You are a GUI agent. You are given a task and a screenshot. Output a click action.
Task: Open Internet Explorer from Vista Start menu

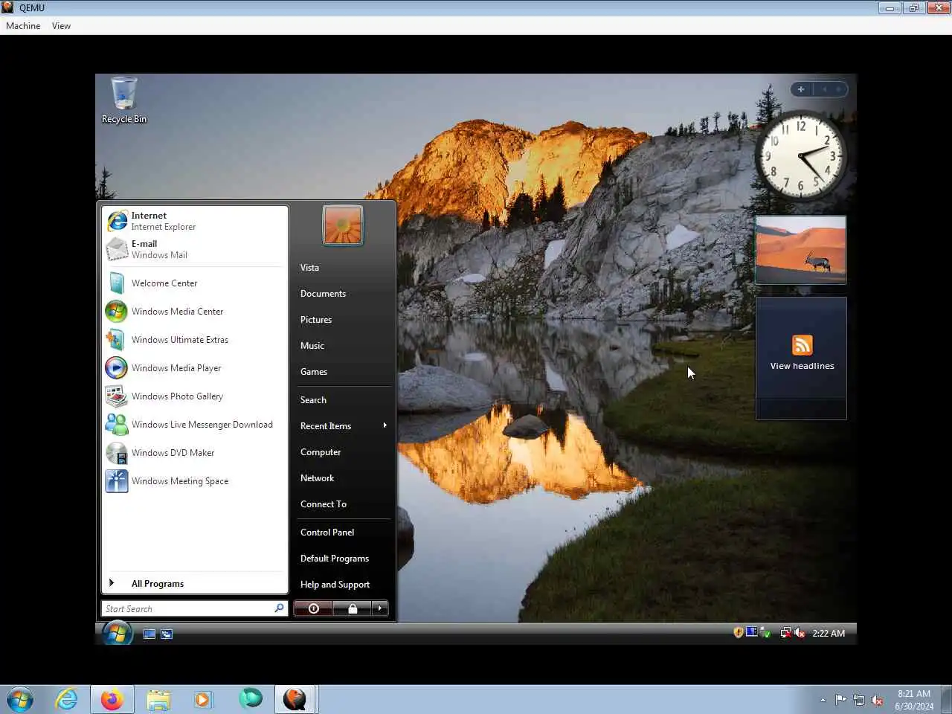(x=193, y=221)
